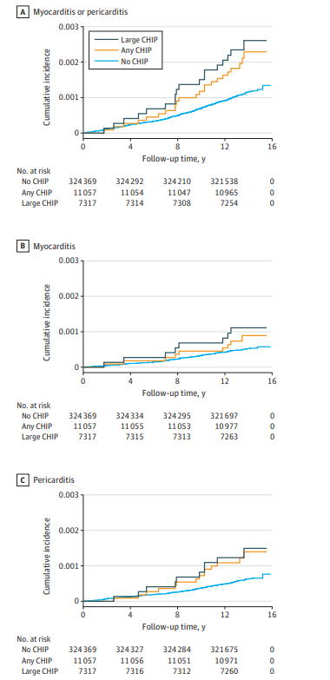Click the No CHIP blue legend line
The image size is (330, 680).
(105, 62)
